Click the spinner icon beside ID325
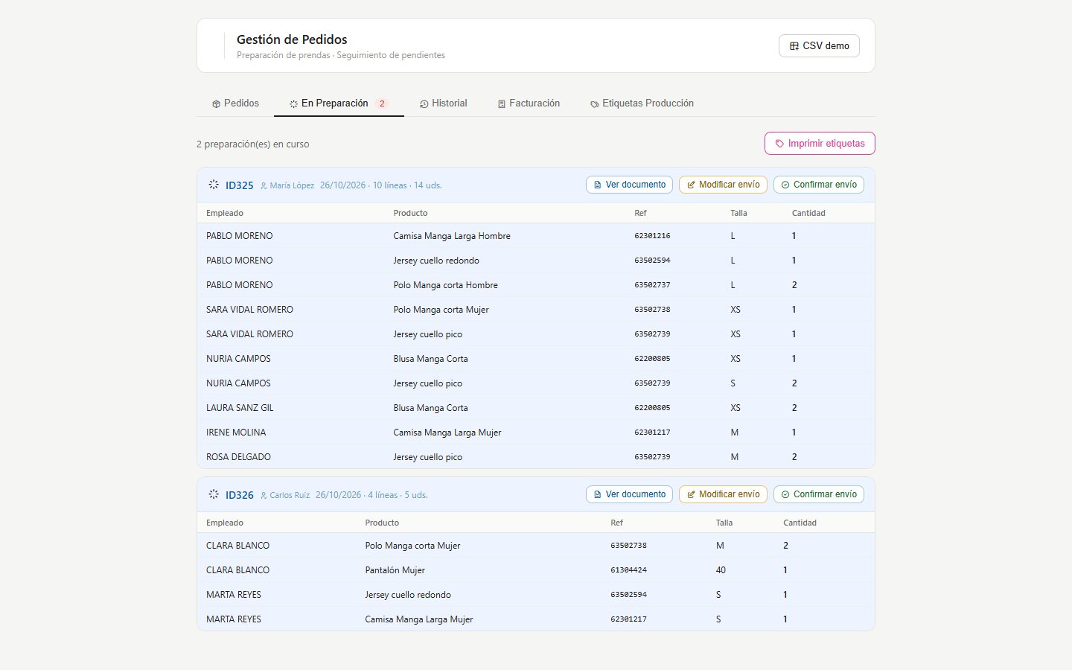This screenshot has height=670, width=1072. tap(214, 184)
